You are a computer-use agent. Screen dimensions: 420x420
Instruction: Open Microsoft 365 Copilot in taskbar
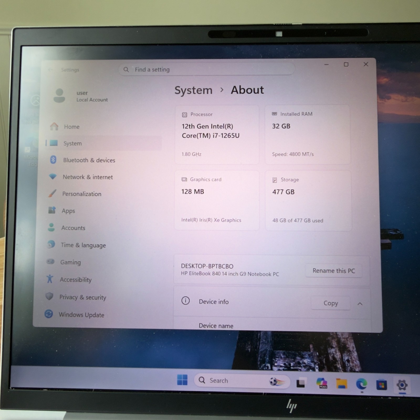tap(322, 384)
